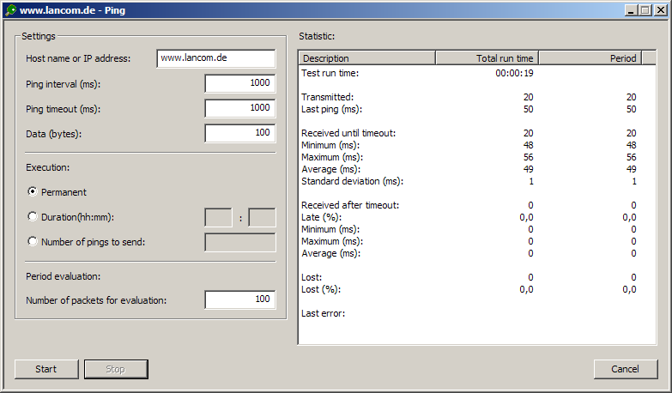Click the Period column header
Image resolution: width=672 pixels, height=393 pixels.
[589, 58]
